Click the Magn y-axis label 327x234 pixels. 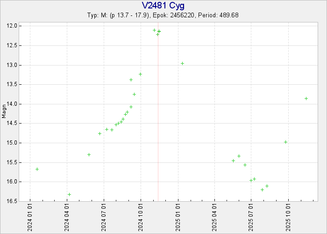point(4,112)
